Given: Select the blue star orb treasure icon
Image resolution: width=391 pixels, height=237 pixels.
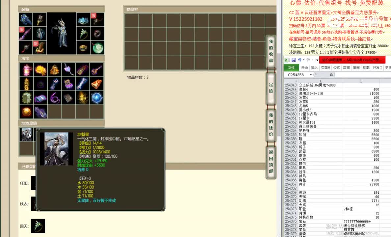Looking at the screenshot, I should pyautogui.click(x=96, y=98).
